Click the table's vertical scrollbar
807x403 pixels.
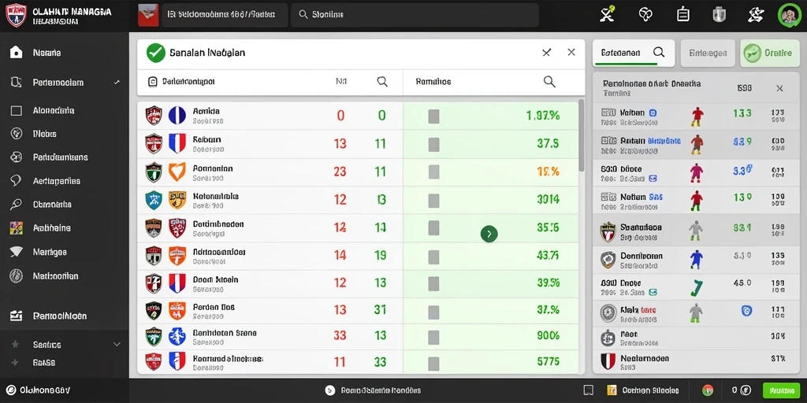tap(582, 135)
